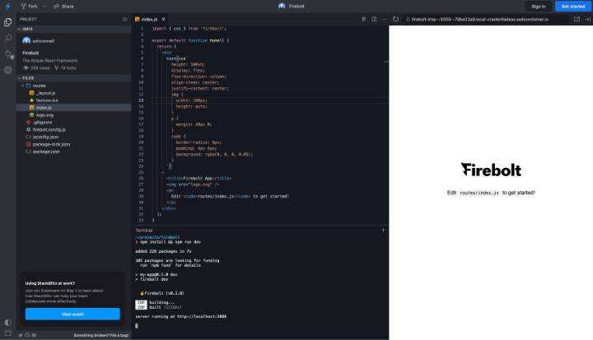The height and width of the screenshot is (340, 593).
Task: Open the Ports in use sidebar icon
Action: [x=8, y=54]
